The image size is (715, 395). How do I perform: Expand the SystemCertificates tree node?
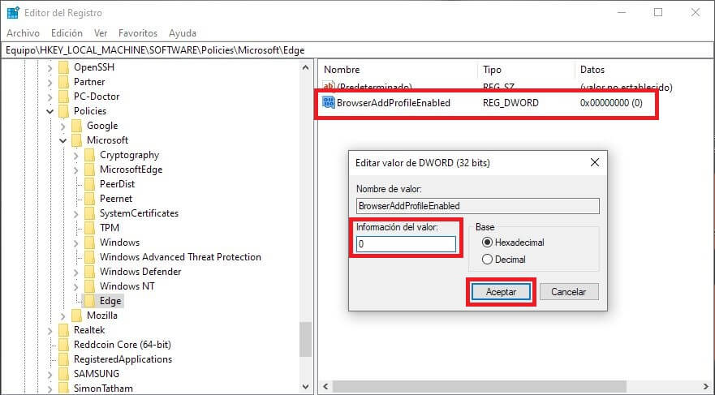click(x=75, y=213)
